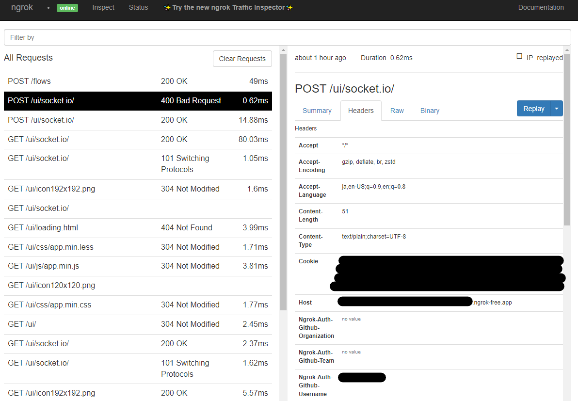The width and height of the screenshot is (578, 401).
Task: Click the Clear Requests button
Action: click(x=242, y=58)
